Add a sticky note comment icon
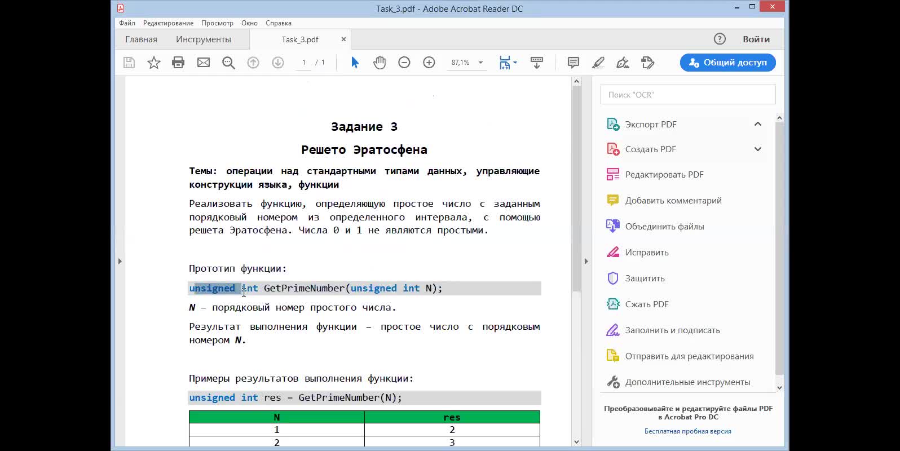Screen dimensions: 900x451 [x=573, y=63]
